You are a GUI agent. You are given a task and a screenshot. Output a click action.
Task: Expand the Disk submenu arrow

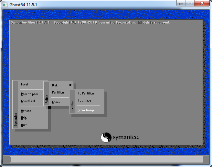coord(71,85)
